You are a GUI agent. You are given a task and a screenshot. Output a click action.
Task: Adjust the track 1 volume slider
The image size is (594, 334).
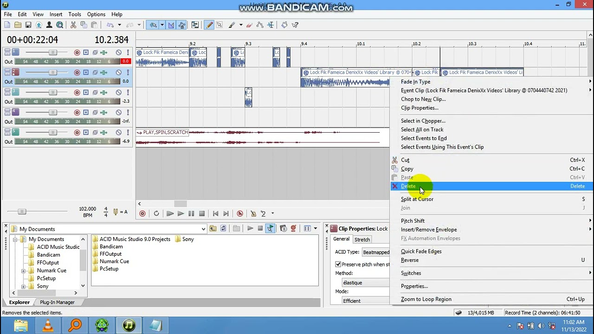(x=52, y=53)
